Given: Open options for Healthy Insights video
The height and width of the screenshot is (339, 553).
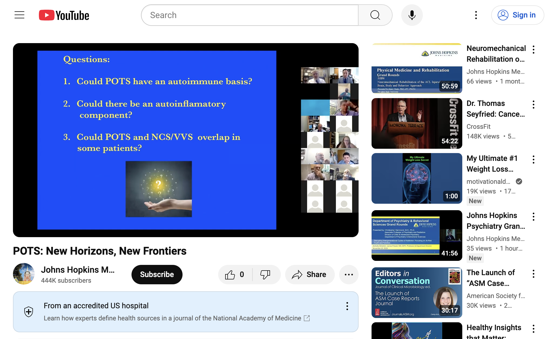Looking at the screenshot, I should pyautogui.click(x=534, y=329).
